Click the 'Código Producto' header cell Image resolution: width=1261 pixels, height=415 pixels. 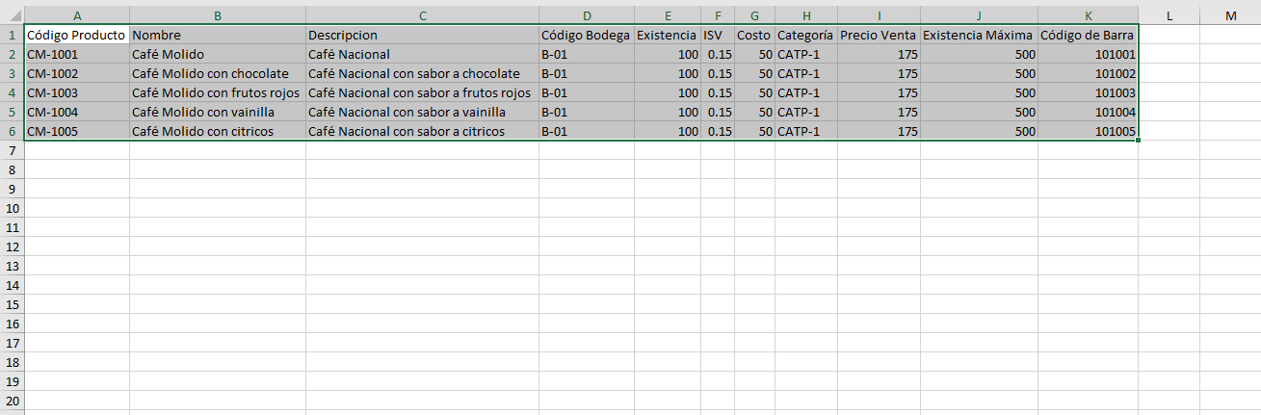tap(77, 35)
